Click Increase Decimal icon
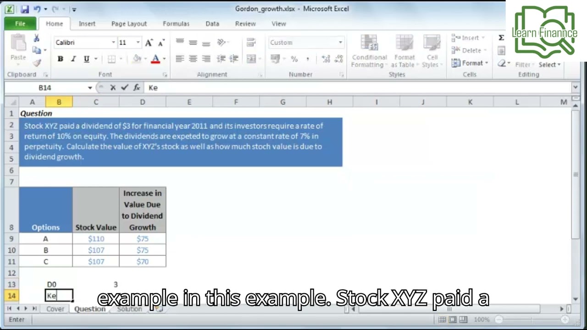Screen dimensions: 587x330 pyautogui.click(x=326, y=59)
